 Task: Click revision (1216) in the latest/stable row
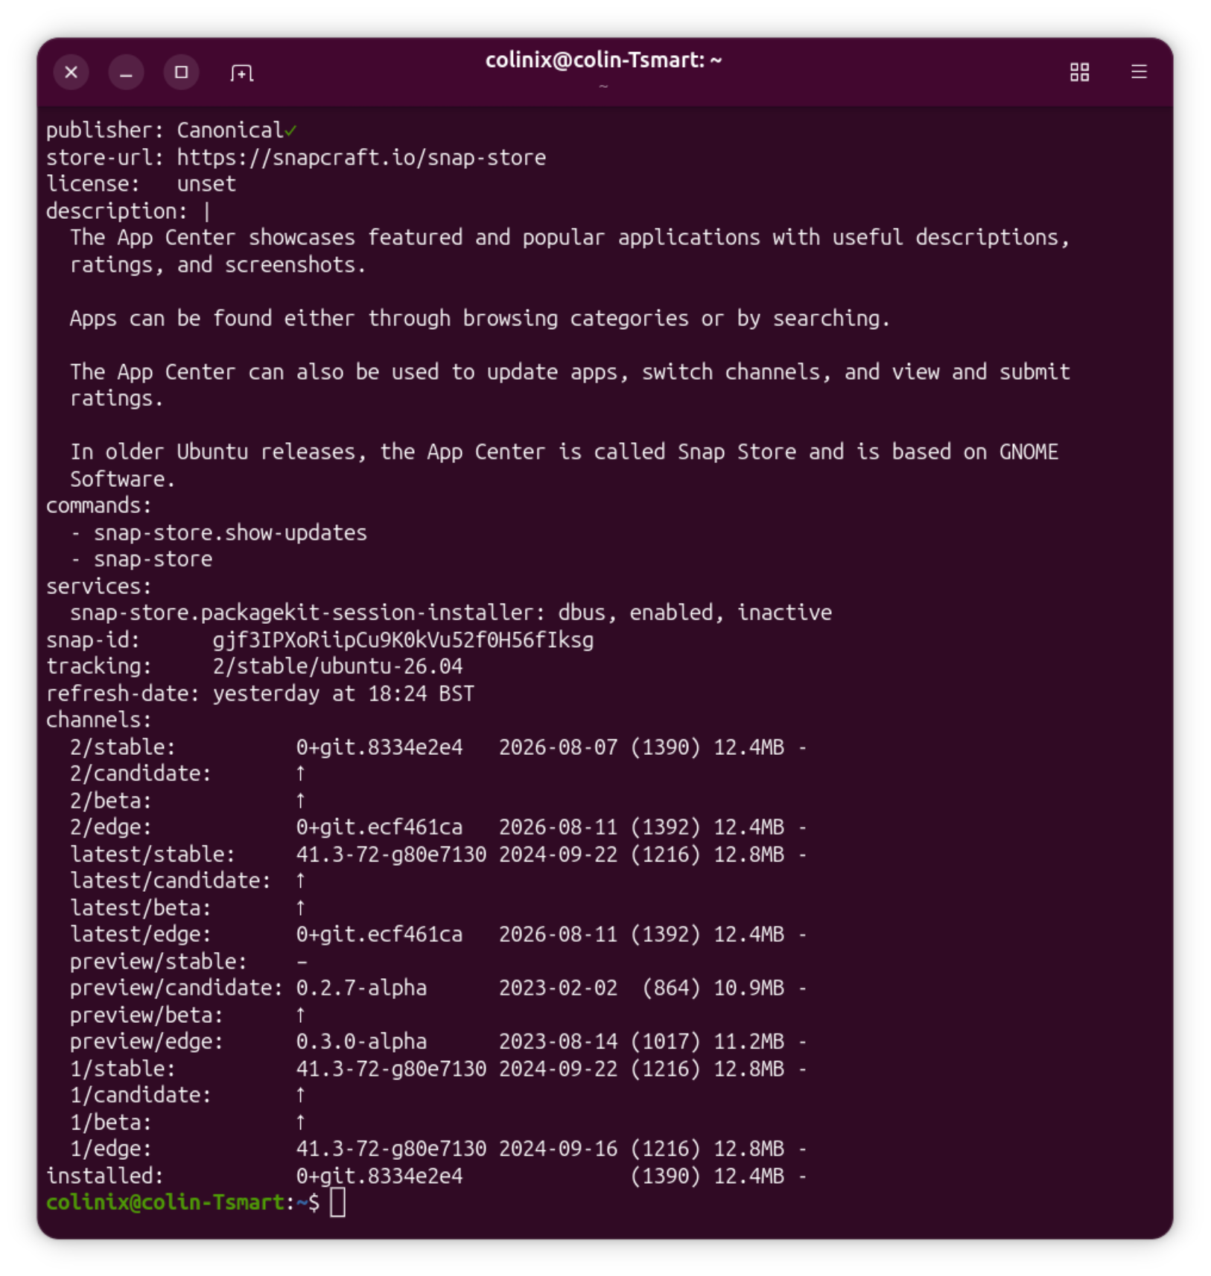pyautogui.click(x=665, y=854)
